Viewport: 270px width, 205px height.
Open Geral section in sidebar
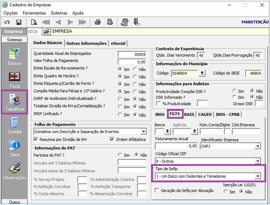pos(15,148)
